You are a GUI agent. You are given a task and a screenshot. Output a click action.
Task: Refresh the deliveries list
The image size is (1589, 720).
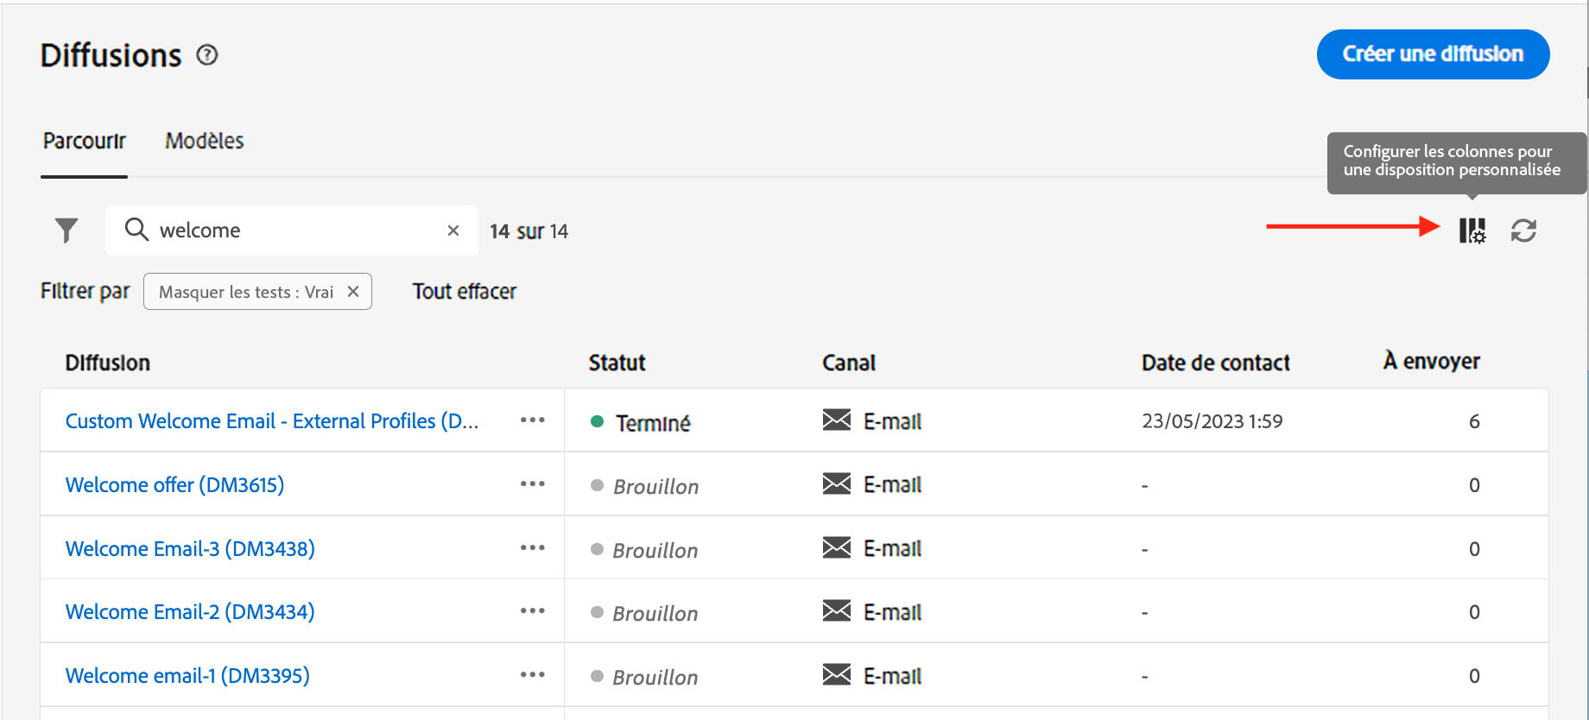click(x=1523, y=231)
